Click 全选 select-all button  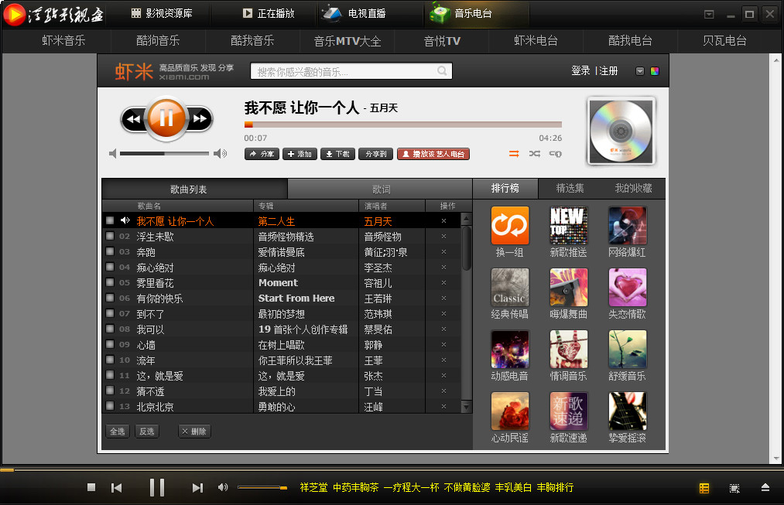coord(118,431)
